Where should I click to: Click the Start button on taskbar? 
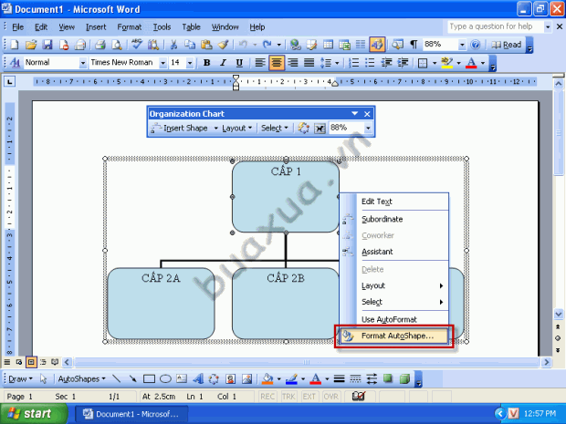click(34, 413)
